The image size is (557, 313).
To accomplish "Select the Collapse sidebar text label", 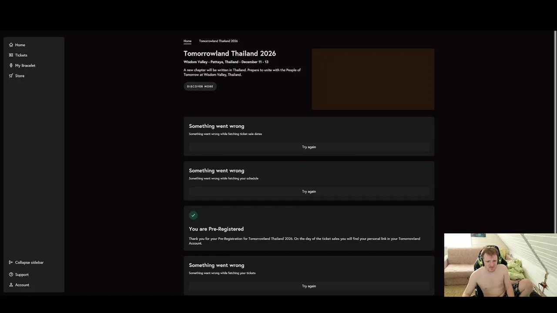I will coord(29,263).
